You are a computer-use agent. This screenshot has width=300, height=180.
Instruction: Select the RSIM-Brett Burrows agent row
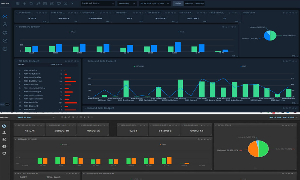click(48, 81)
